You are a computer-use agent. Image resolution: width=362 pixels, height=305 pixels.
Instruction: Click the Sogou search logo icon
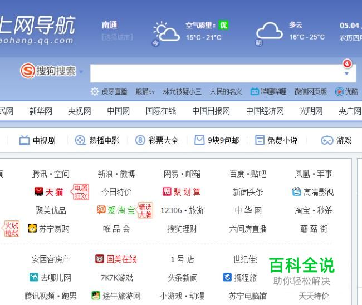[28, 71]
